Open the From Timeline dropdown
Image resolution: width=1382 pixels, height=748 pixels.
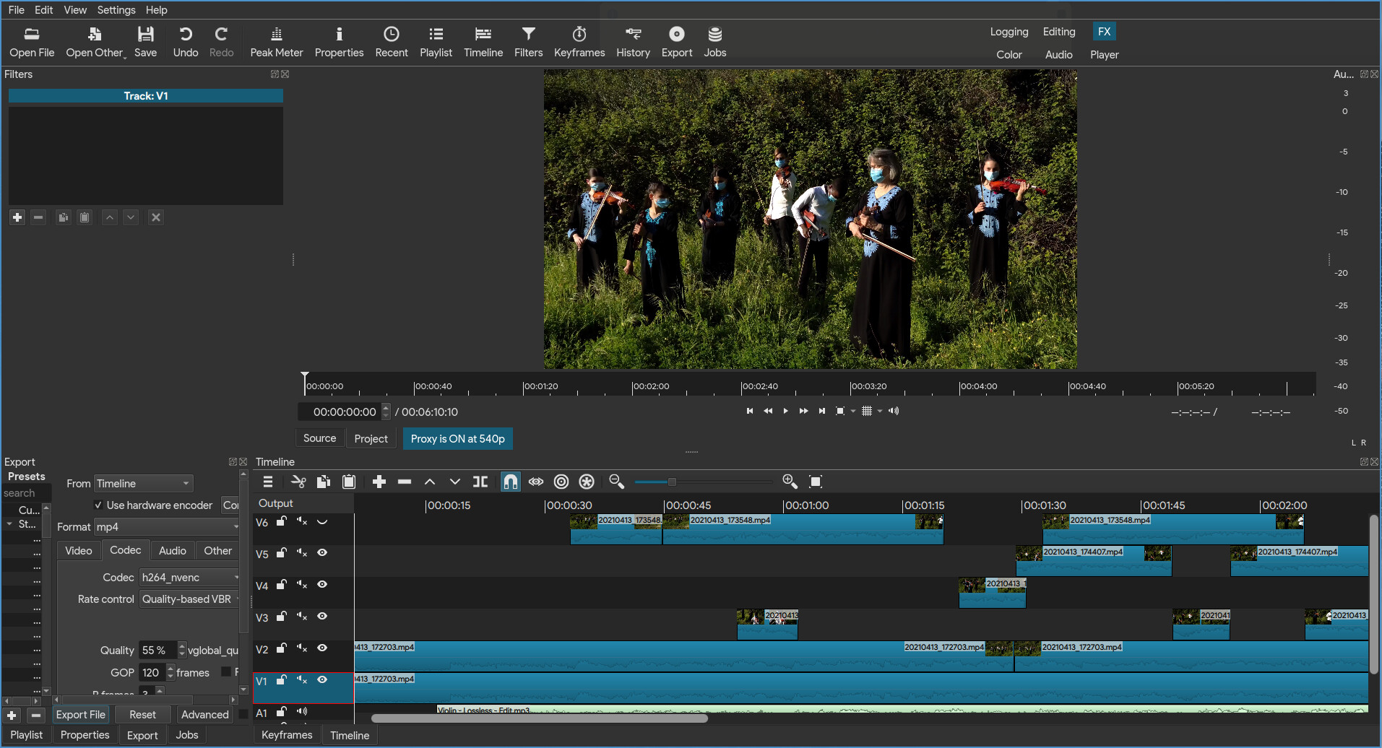pos(143,484)
